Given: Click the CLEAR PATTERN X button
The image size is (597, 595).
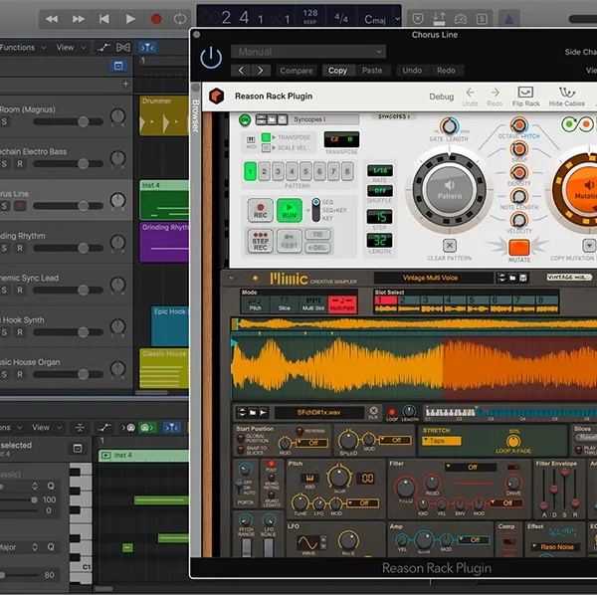Looking at the screenshot, I should tap(450, 245).
